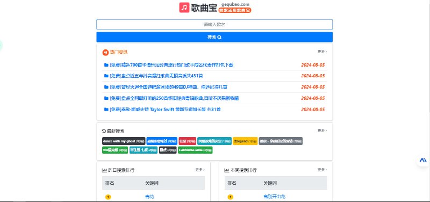Image resolution: width=430 pixels, height=202 pixels.
Task: Click the bar chart icon beside 本周搜索排行
Action: click(x=226, y=170)
